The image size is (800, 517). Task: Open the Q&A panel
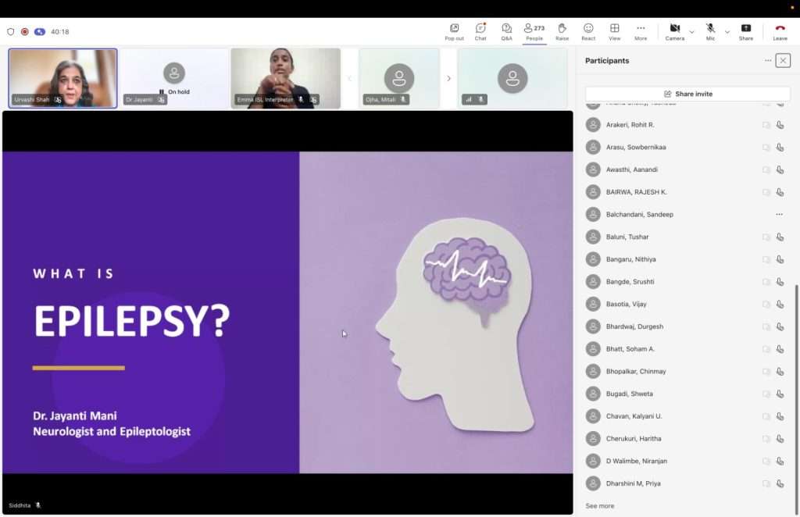point(506,31)
